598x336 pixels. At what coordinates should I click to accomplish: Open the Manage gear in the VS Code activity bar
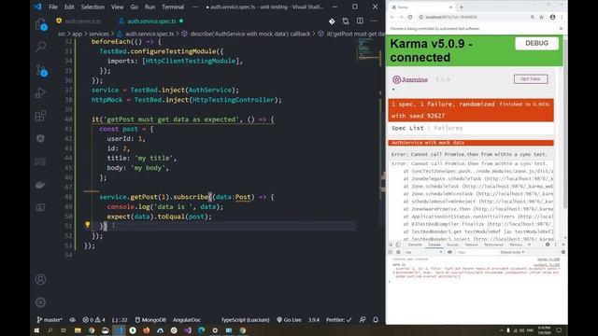(40, 302)
